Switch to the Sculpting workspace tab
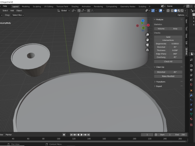The image size is (195, 146). click(x=37, y=6)
